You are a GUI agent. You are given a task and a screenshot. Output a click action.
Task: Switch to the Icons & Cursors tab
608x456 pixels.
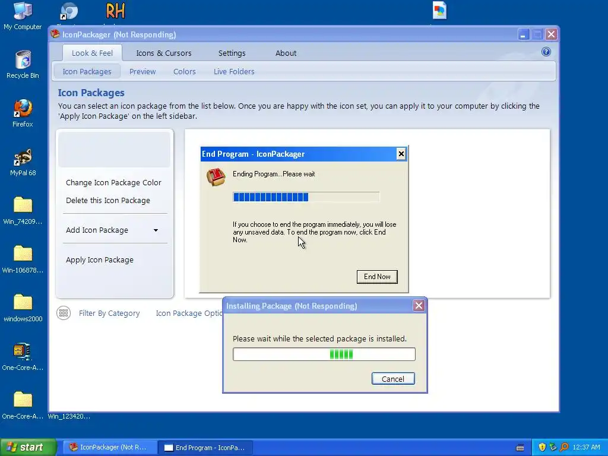(x=164, y=53)
